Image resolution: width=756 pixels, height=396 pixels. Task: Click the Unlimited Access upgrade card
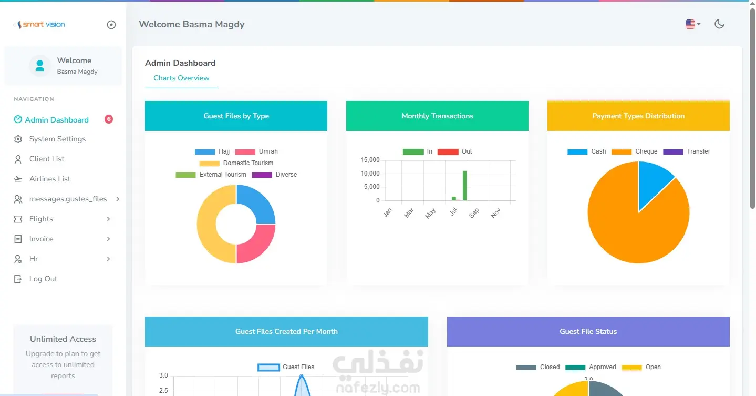click(63, 358)
